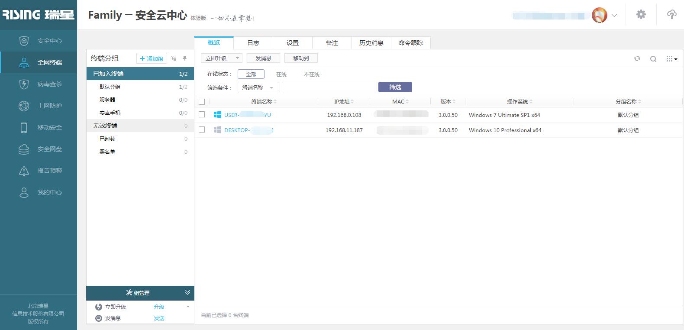The height and width of the screenshot is (330, 684).
Task: Select the 无效终端 group
Action: 140,126
